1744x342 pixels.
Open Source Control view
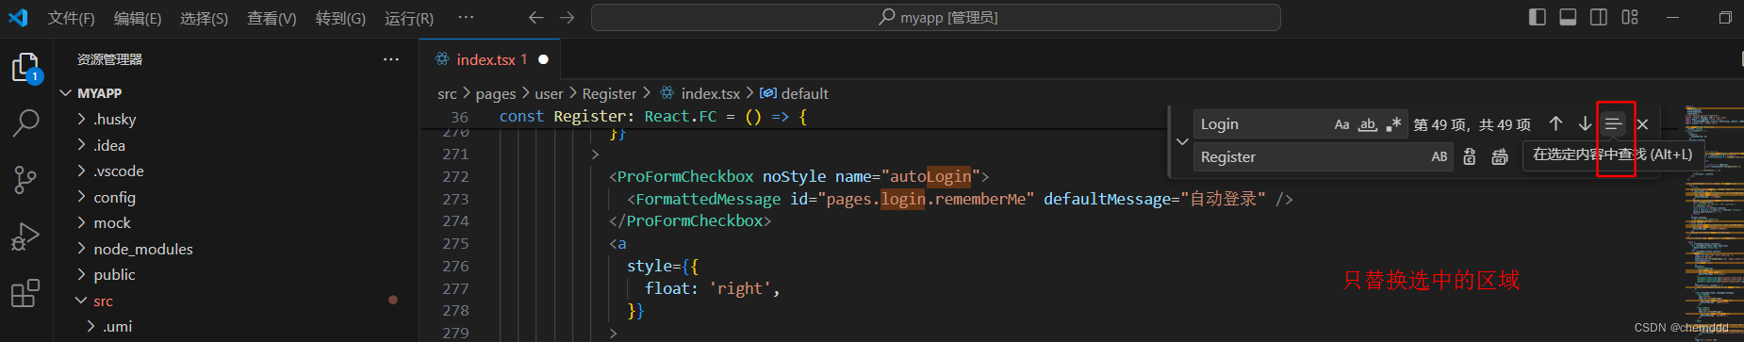[x=25, y=180]
